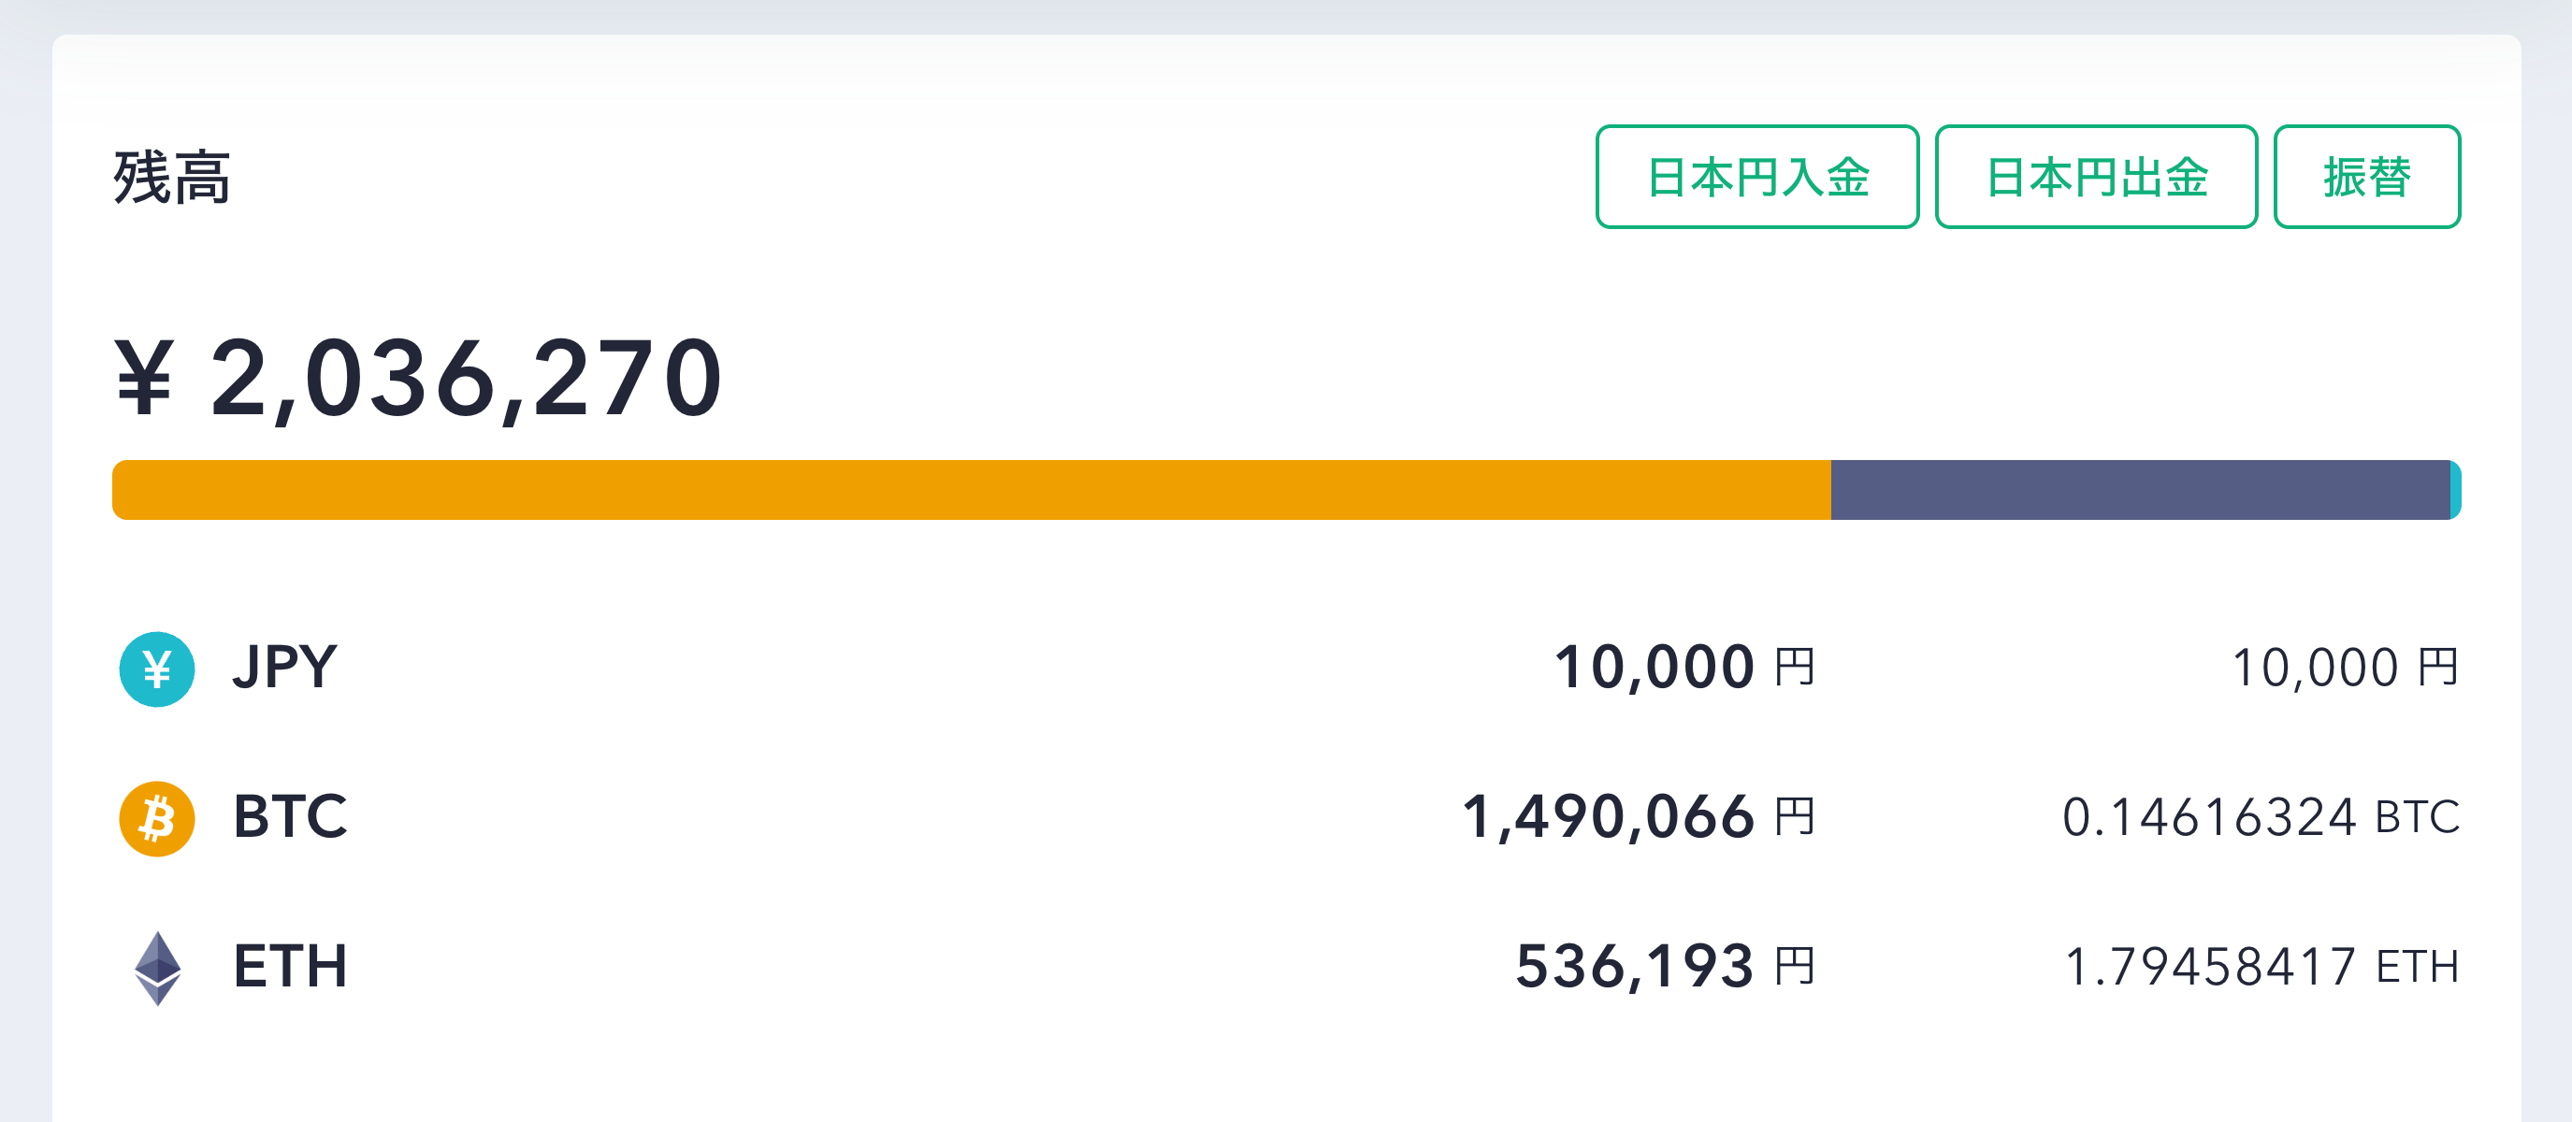Click the JPY yen coin icon
This screenshot has width=2572, height=1122.
157,669
